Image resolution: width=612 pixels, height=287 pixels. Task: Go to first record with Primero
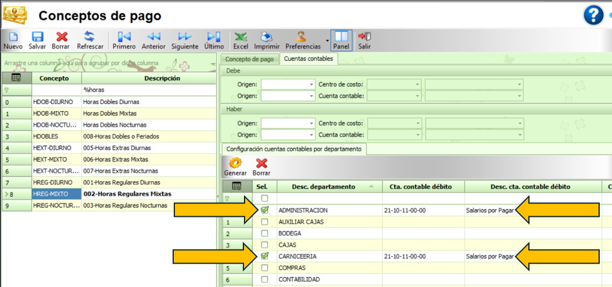pos(124,37)
